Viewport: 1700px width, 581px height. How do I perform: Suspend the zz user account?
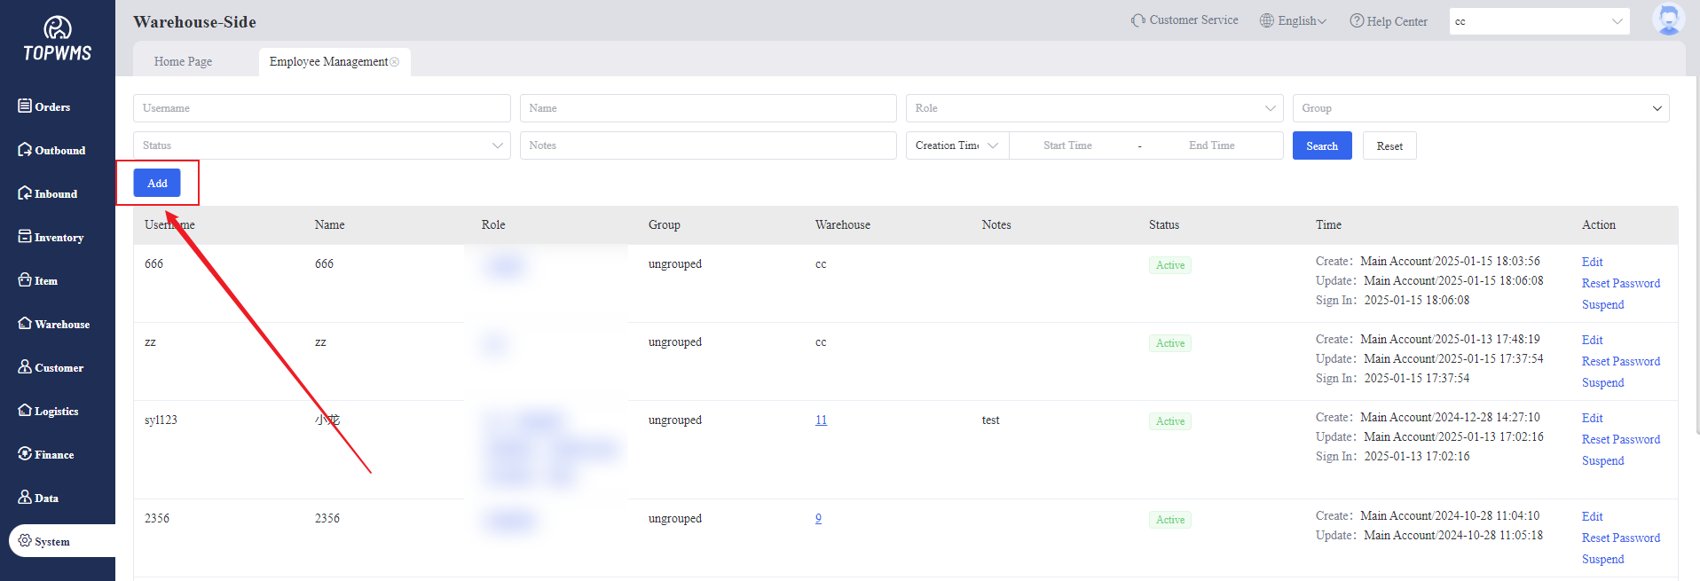[x=1602, y=383]
